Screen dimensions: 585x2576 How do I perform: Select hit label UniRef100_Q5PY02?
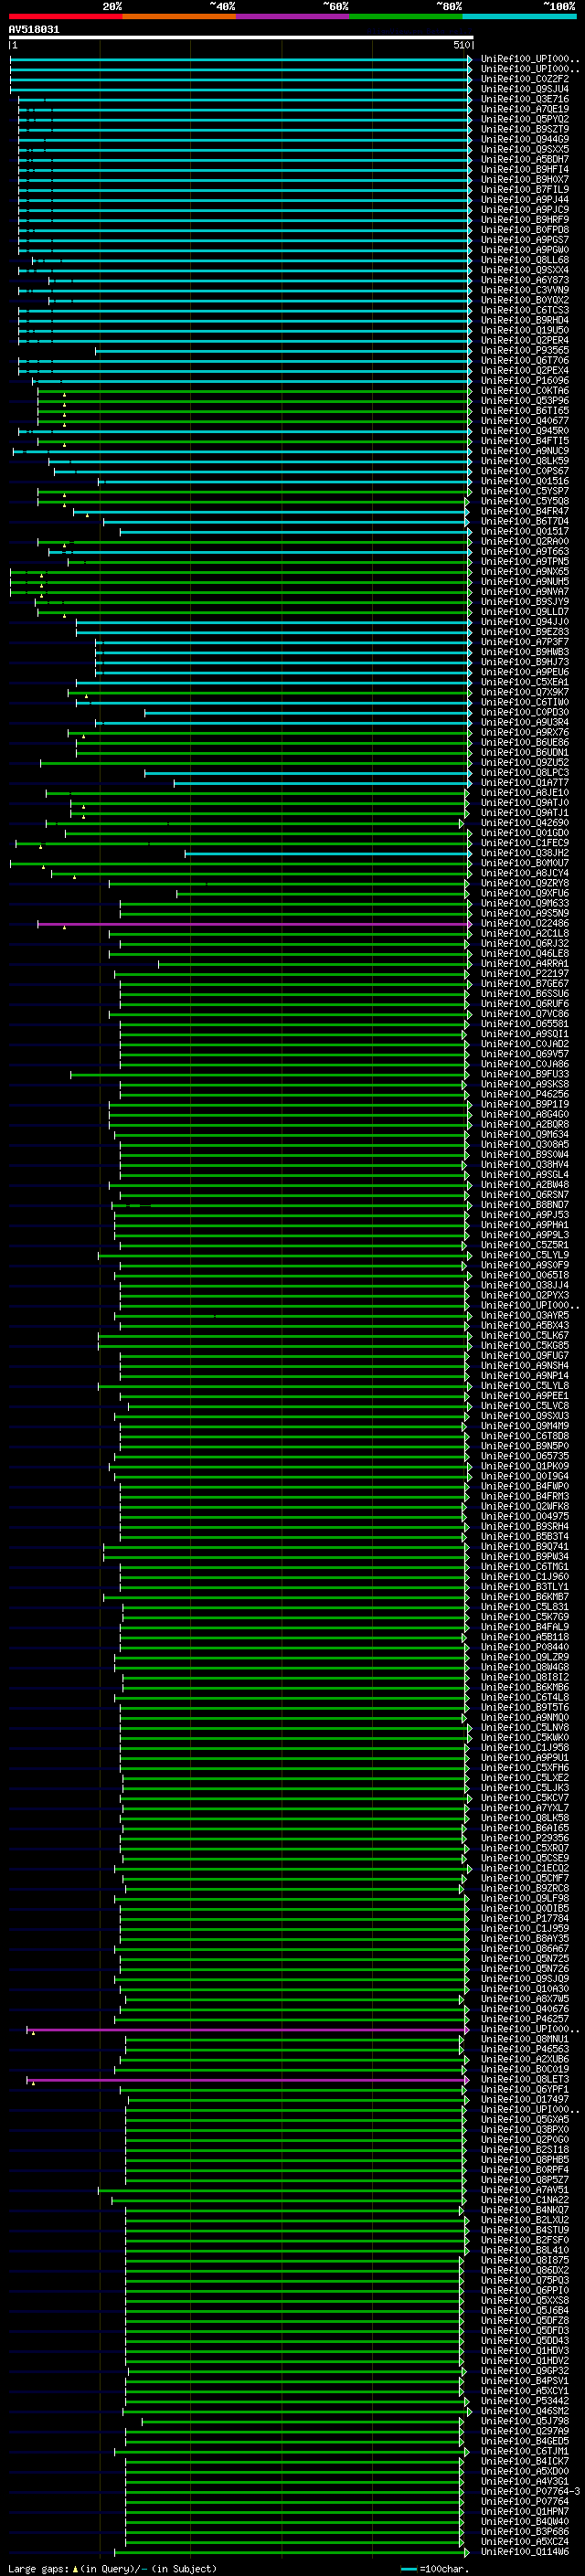[x=525, y=119]
